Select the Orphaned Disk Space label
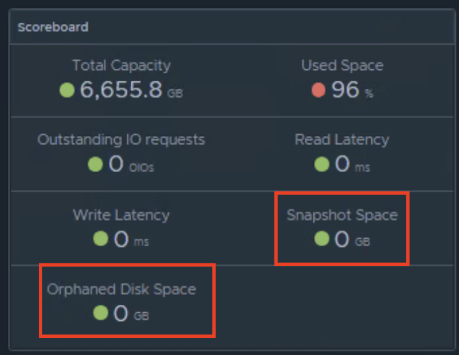Viewport: 459px width, 355px height. (121, 290)
